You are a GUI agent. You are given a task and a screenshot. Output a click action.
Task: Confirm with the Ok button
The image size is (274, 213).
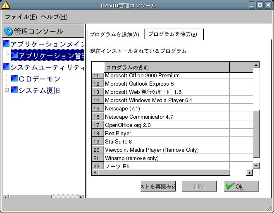pos(241,186)
